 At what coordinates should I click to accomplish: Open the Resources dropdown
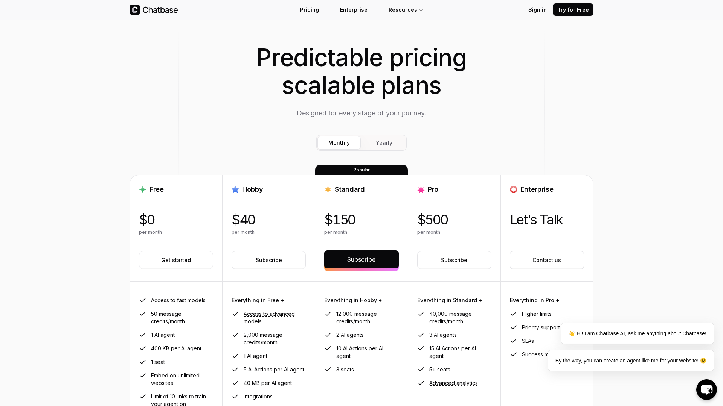405,10
